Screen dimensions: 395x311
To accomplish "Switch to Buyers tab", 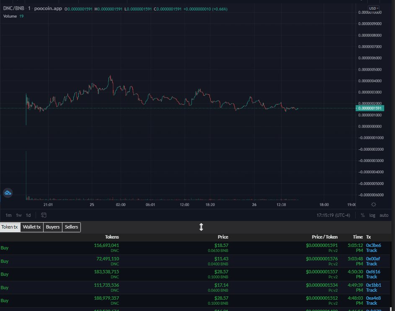I will coord(53,227).
